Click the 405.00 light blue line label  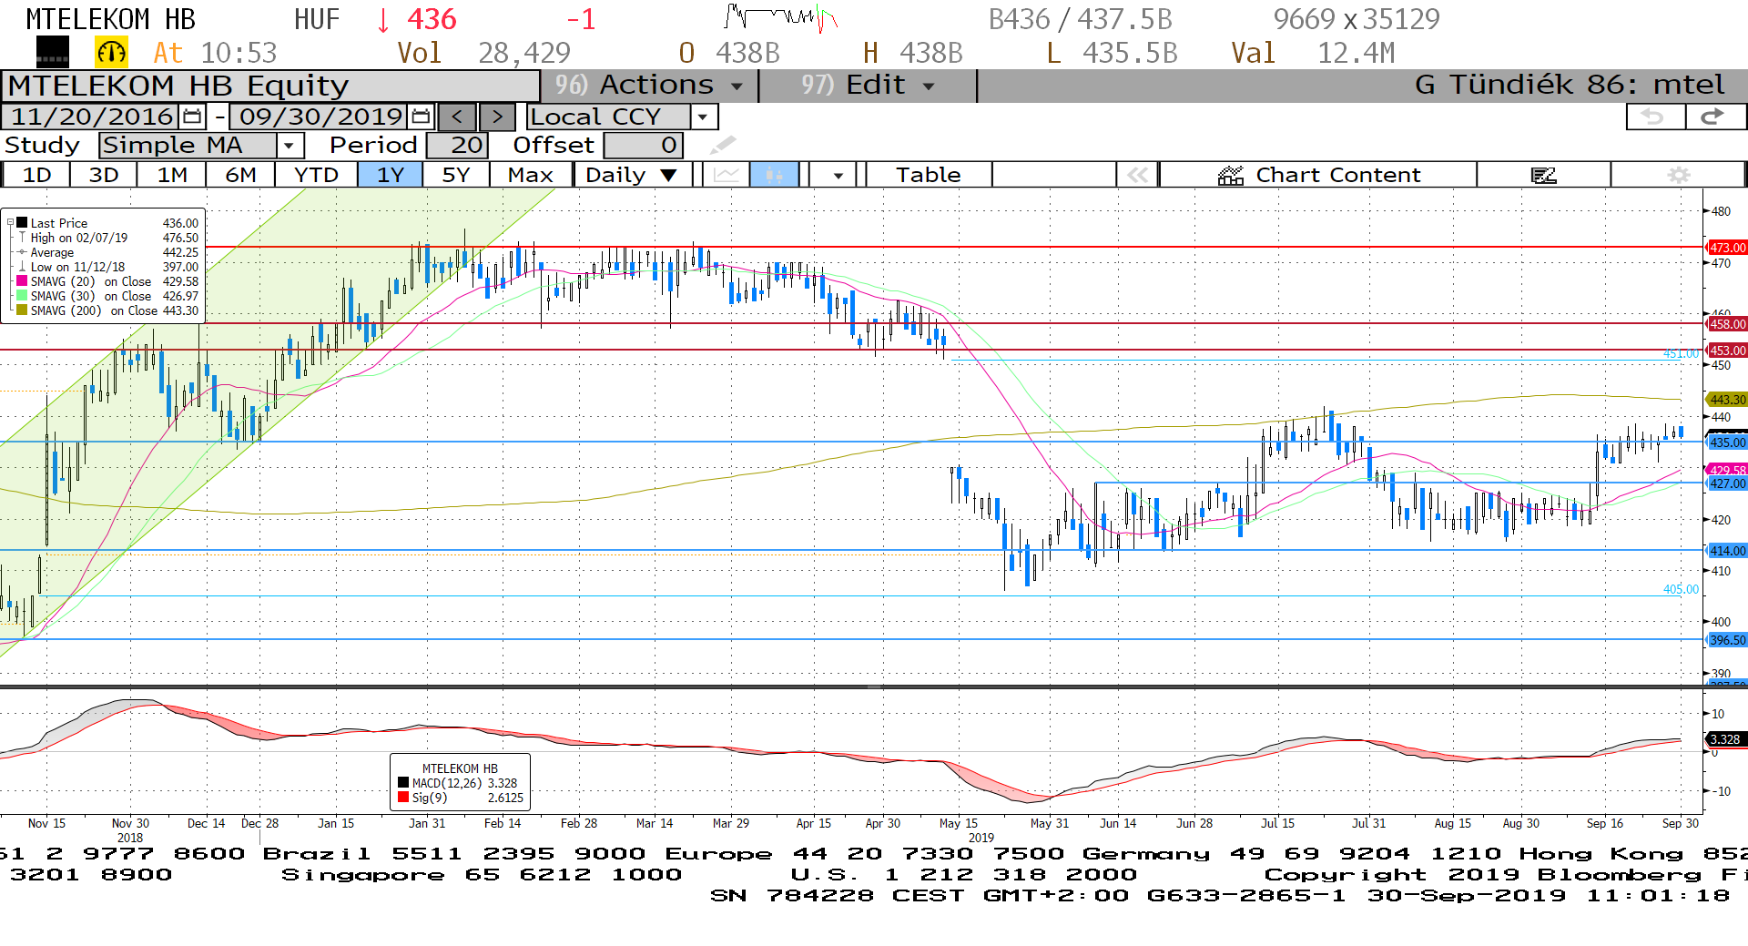1681,589
